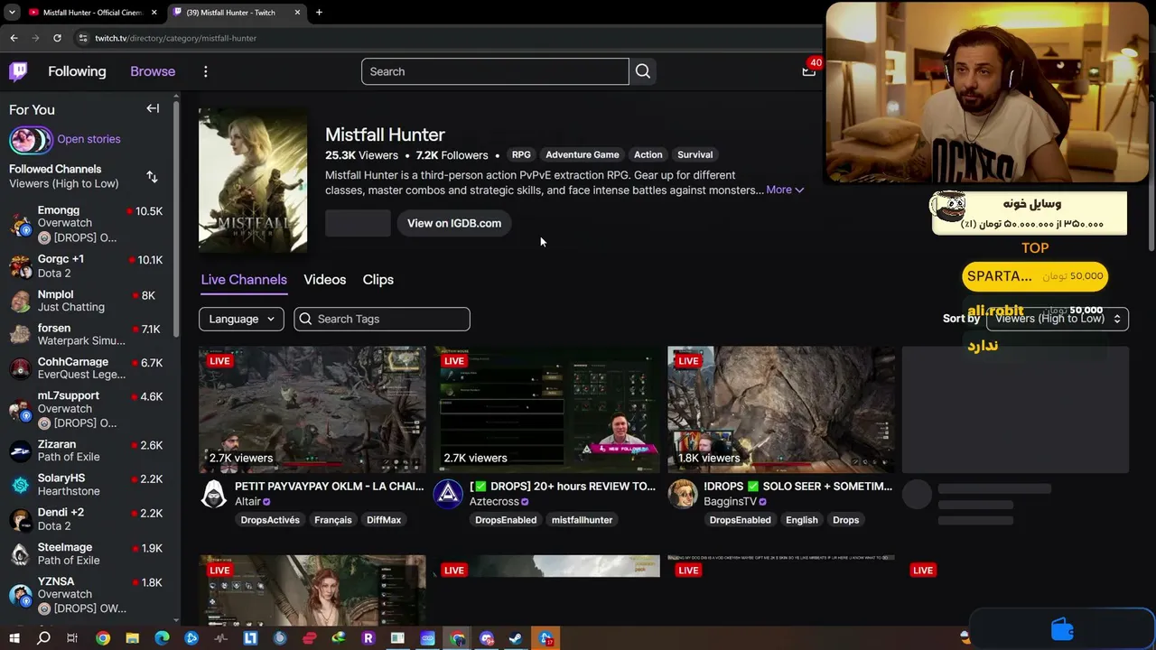Image resolution: width=1156 pixels, height=650 pixels.
Task: Click the mistfallhunter tag under Aztecross
Action: 582,520
